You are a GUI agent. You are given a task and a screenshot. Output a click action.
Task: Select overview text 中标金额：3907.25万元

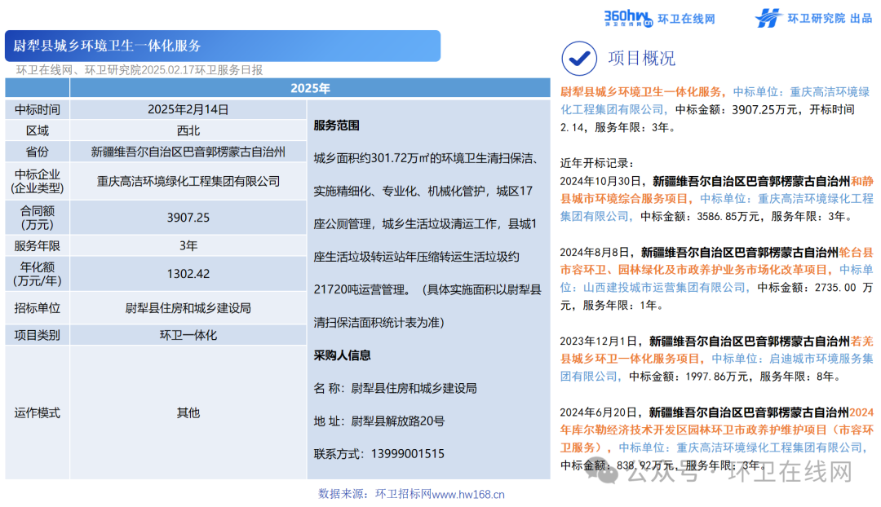736,110
